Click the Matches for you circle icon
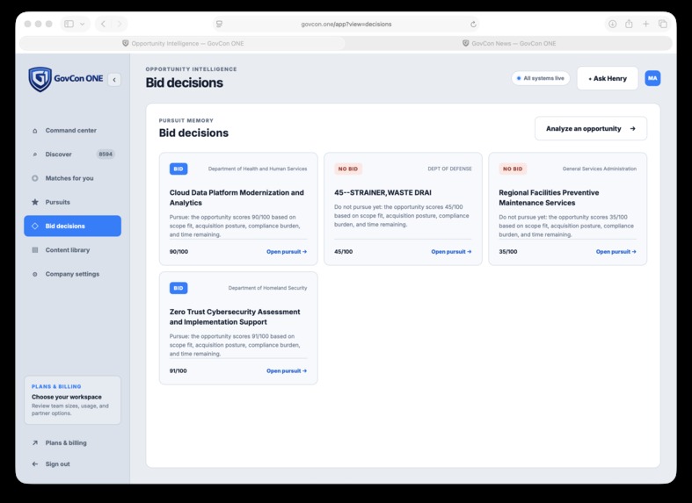The image size is (692, 503). [x=35, y=178]
